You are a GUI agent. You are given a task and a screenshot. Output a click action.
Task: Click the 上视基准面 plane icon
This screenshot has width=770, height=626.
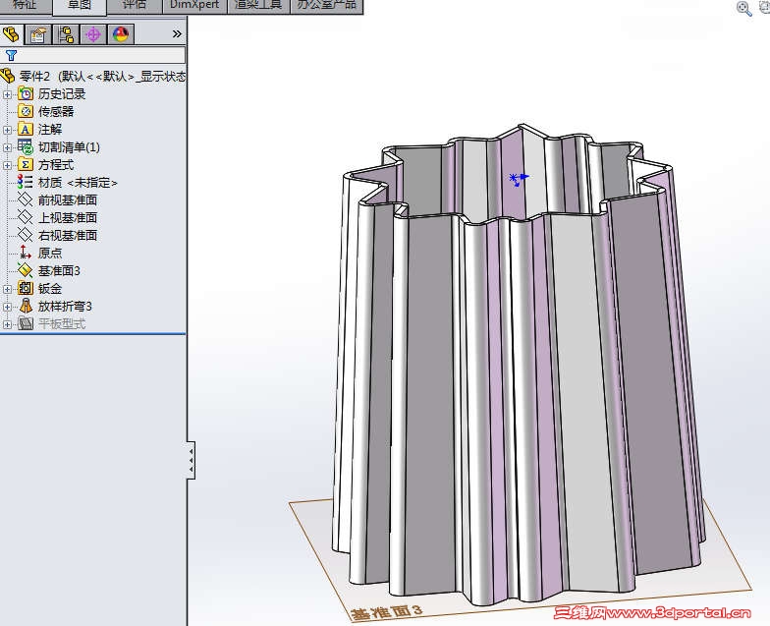click(x=26, y=218)
